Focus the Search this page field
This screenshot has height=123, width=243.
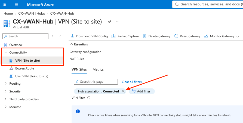coord(96,82)
